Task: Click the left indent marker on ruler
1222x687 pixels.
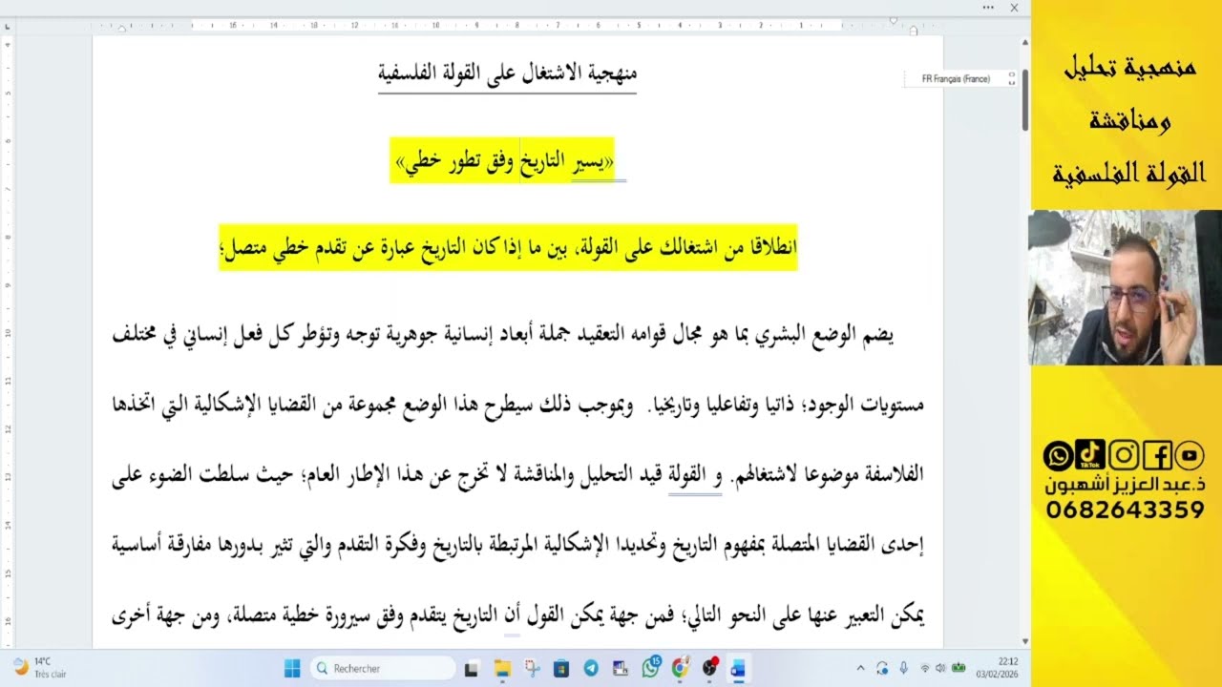Action: click(121, 28)
